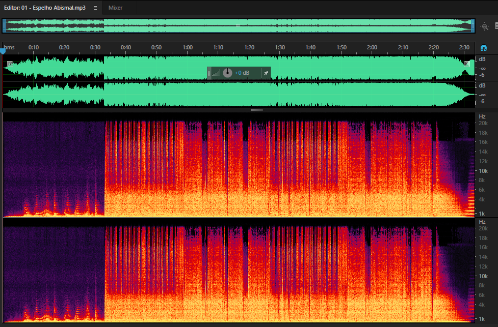
Task: Pin the volume HUD with pushpin icon
Action: click(x=266, y=73)
